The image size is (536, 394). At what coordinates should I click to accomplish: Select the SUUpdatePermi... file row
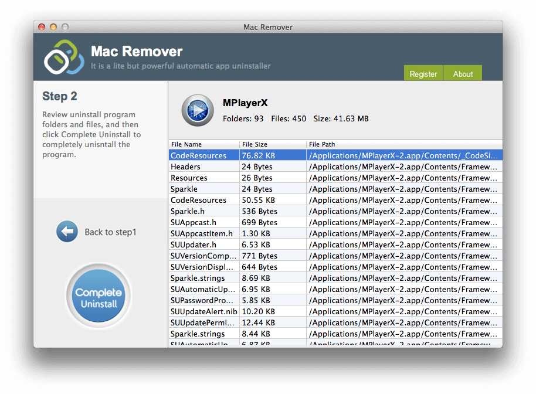coord(335,322)
